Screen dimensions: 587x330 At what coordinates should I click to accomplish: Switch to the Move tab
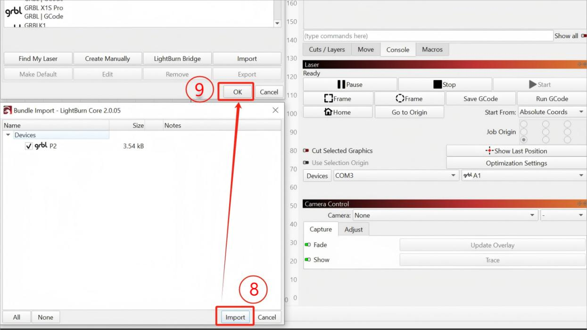(365, 49)
